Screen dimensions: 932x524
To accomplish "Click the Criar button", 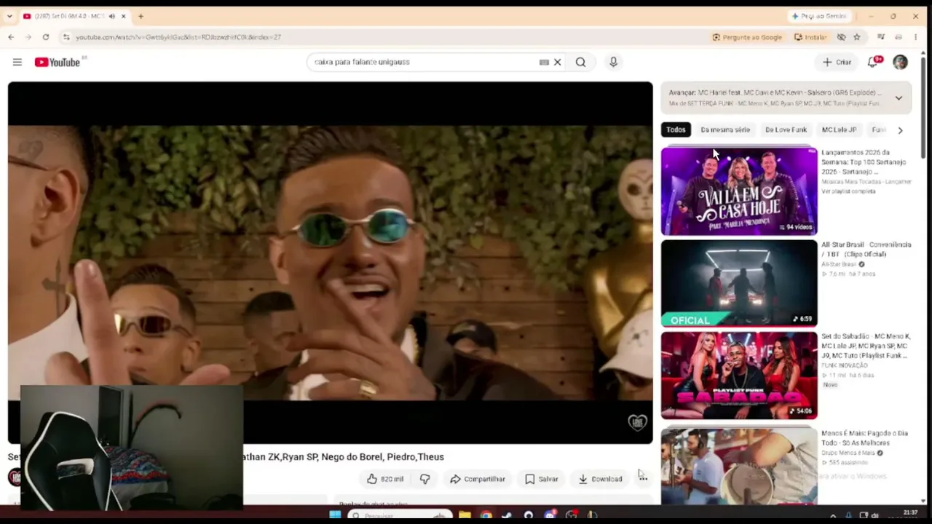I will pos(836,62).
